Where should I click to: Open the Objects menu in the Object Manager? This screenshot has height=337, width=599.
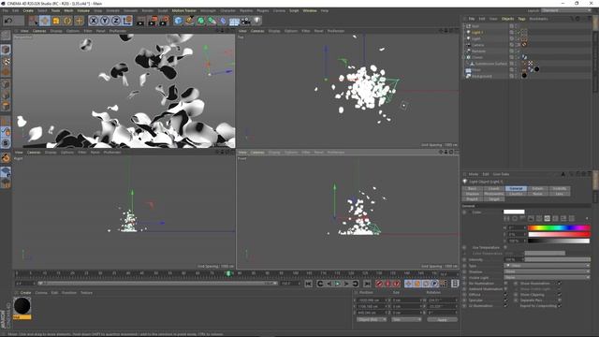507,19
